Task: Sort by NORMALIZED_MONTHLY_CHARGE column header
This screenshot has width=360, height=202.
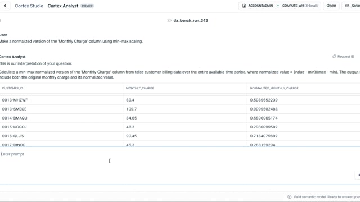Action: coord(274,88)
